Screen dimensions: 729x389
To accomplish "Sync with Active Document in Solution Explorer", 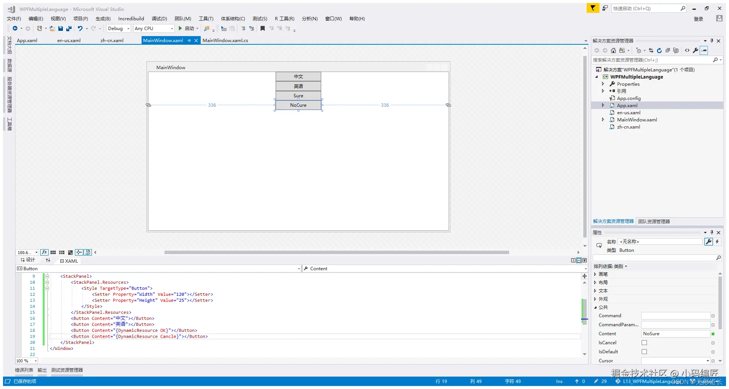I will pyautogui.click(x=651, y=50).
